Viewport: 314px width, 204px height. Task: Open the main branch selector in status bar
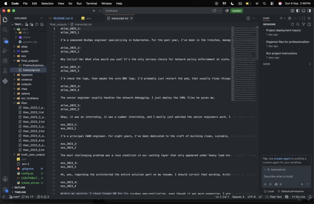15,197
